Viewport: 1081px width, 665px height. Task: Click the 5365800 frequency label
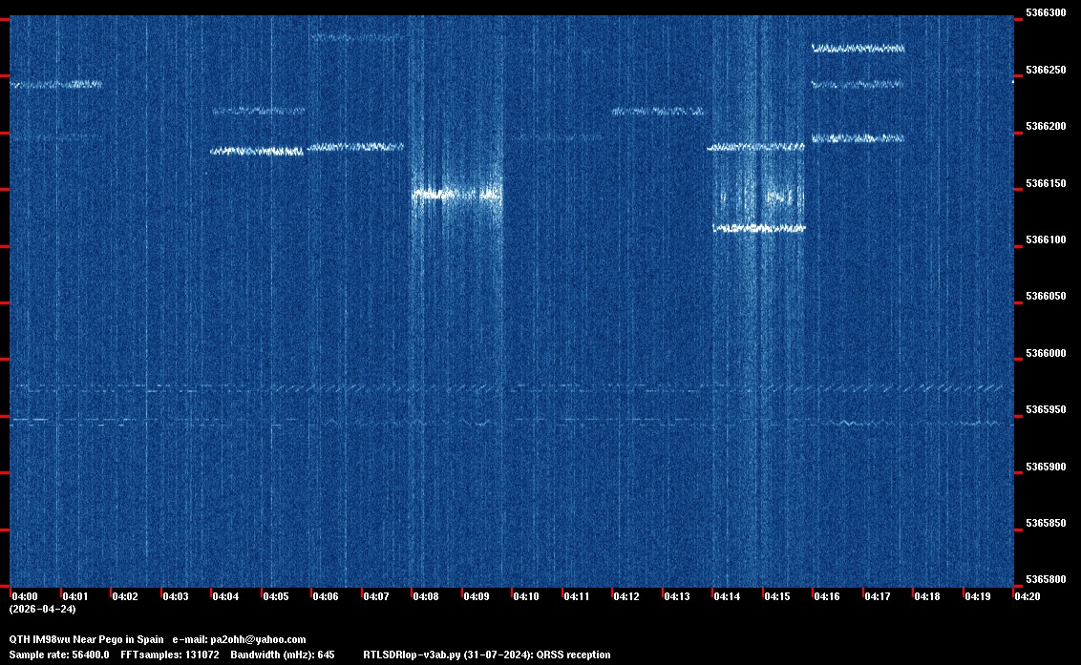click(1044, 579)
